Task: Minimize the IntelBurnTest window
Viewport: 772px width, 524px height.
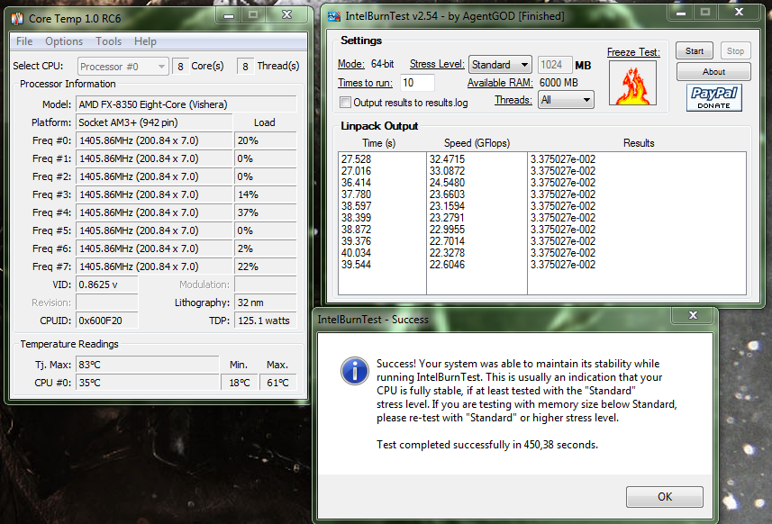Action: coord(681,13)
